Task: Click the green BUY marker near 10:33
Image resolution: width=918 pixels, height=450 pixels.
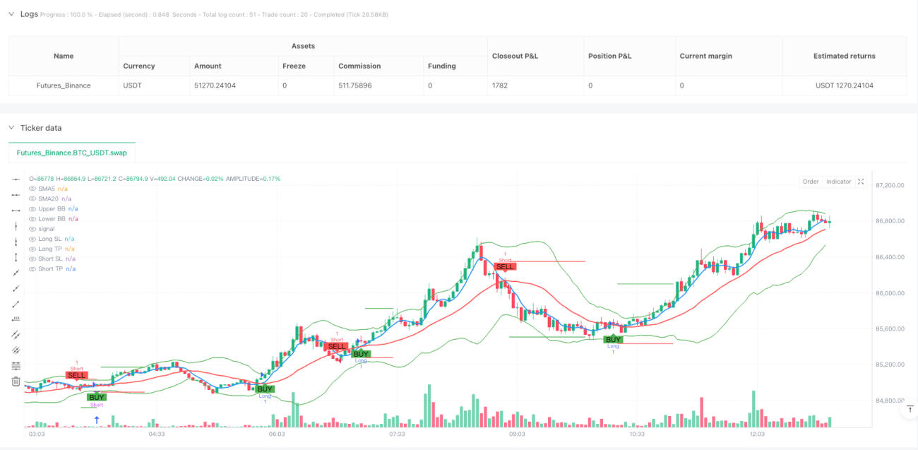Action: pos(613,340)
